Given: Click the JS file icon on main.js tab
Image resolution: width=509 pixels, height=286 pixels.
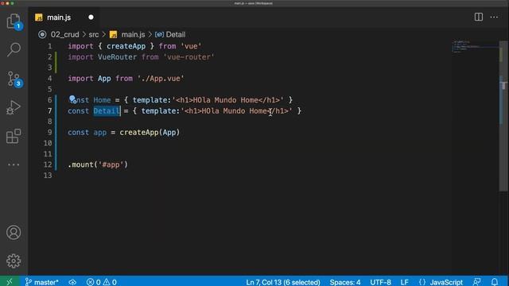Looking at the screenshot, I should (x=39, y=17).
